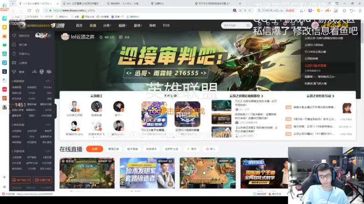Open streamer avatar 山东棋王弃哥
The height and width of the screenshot is (204, 364).
coord(74,107)
